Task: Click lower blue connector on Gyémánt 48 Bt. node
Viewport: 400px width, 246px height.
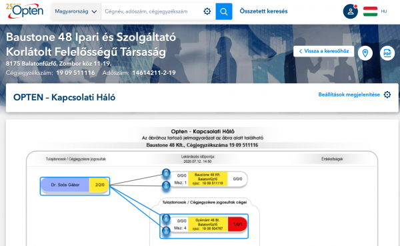Action: 166,231
